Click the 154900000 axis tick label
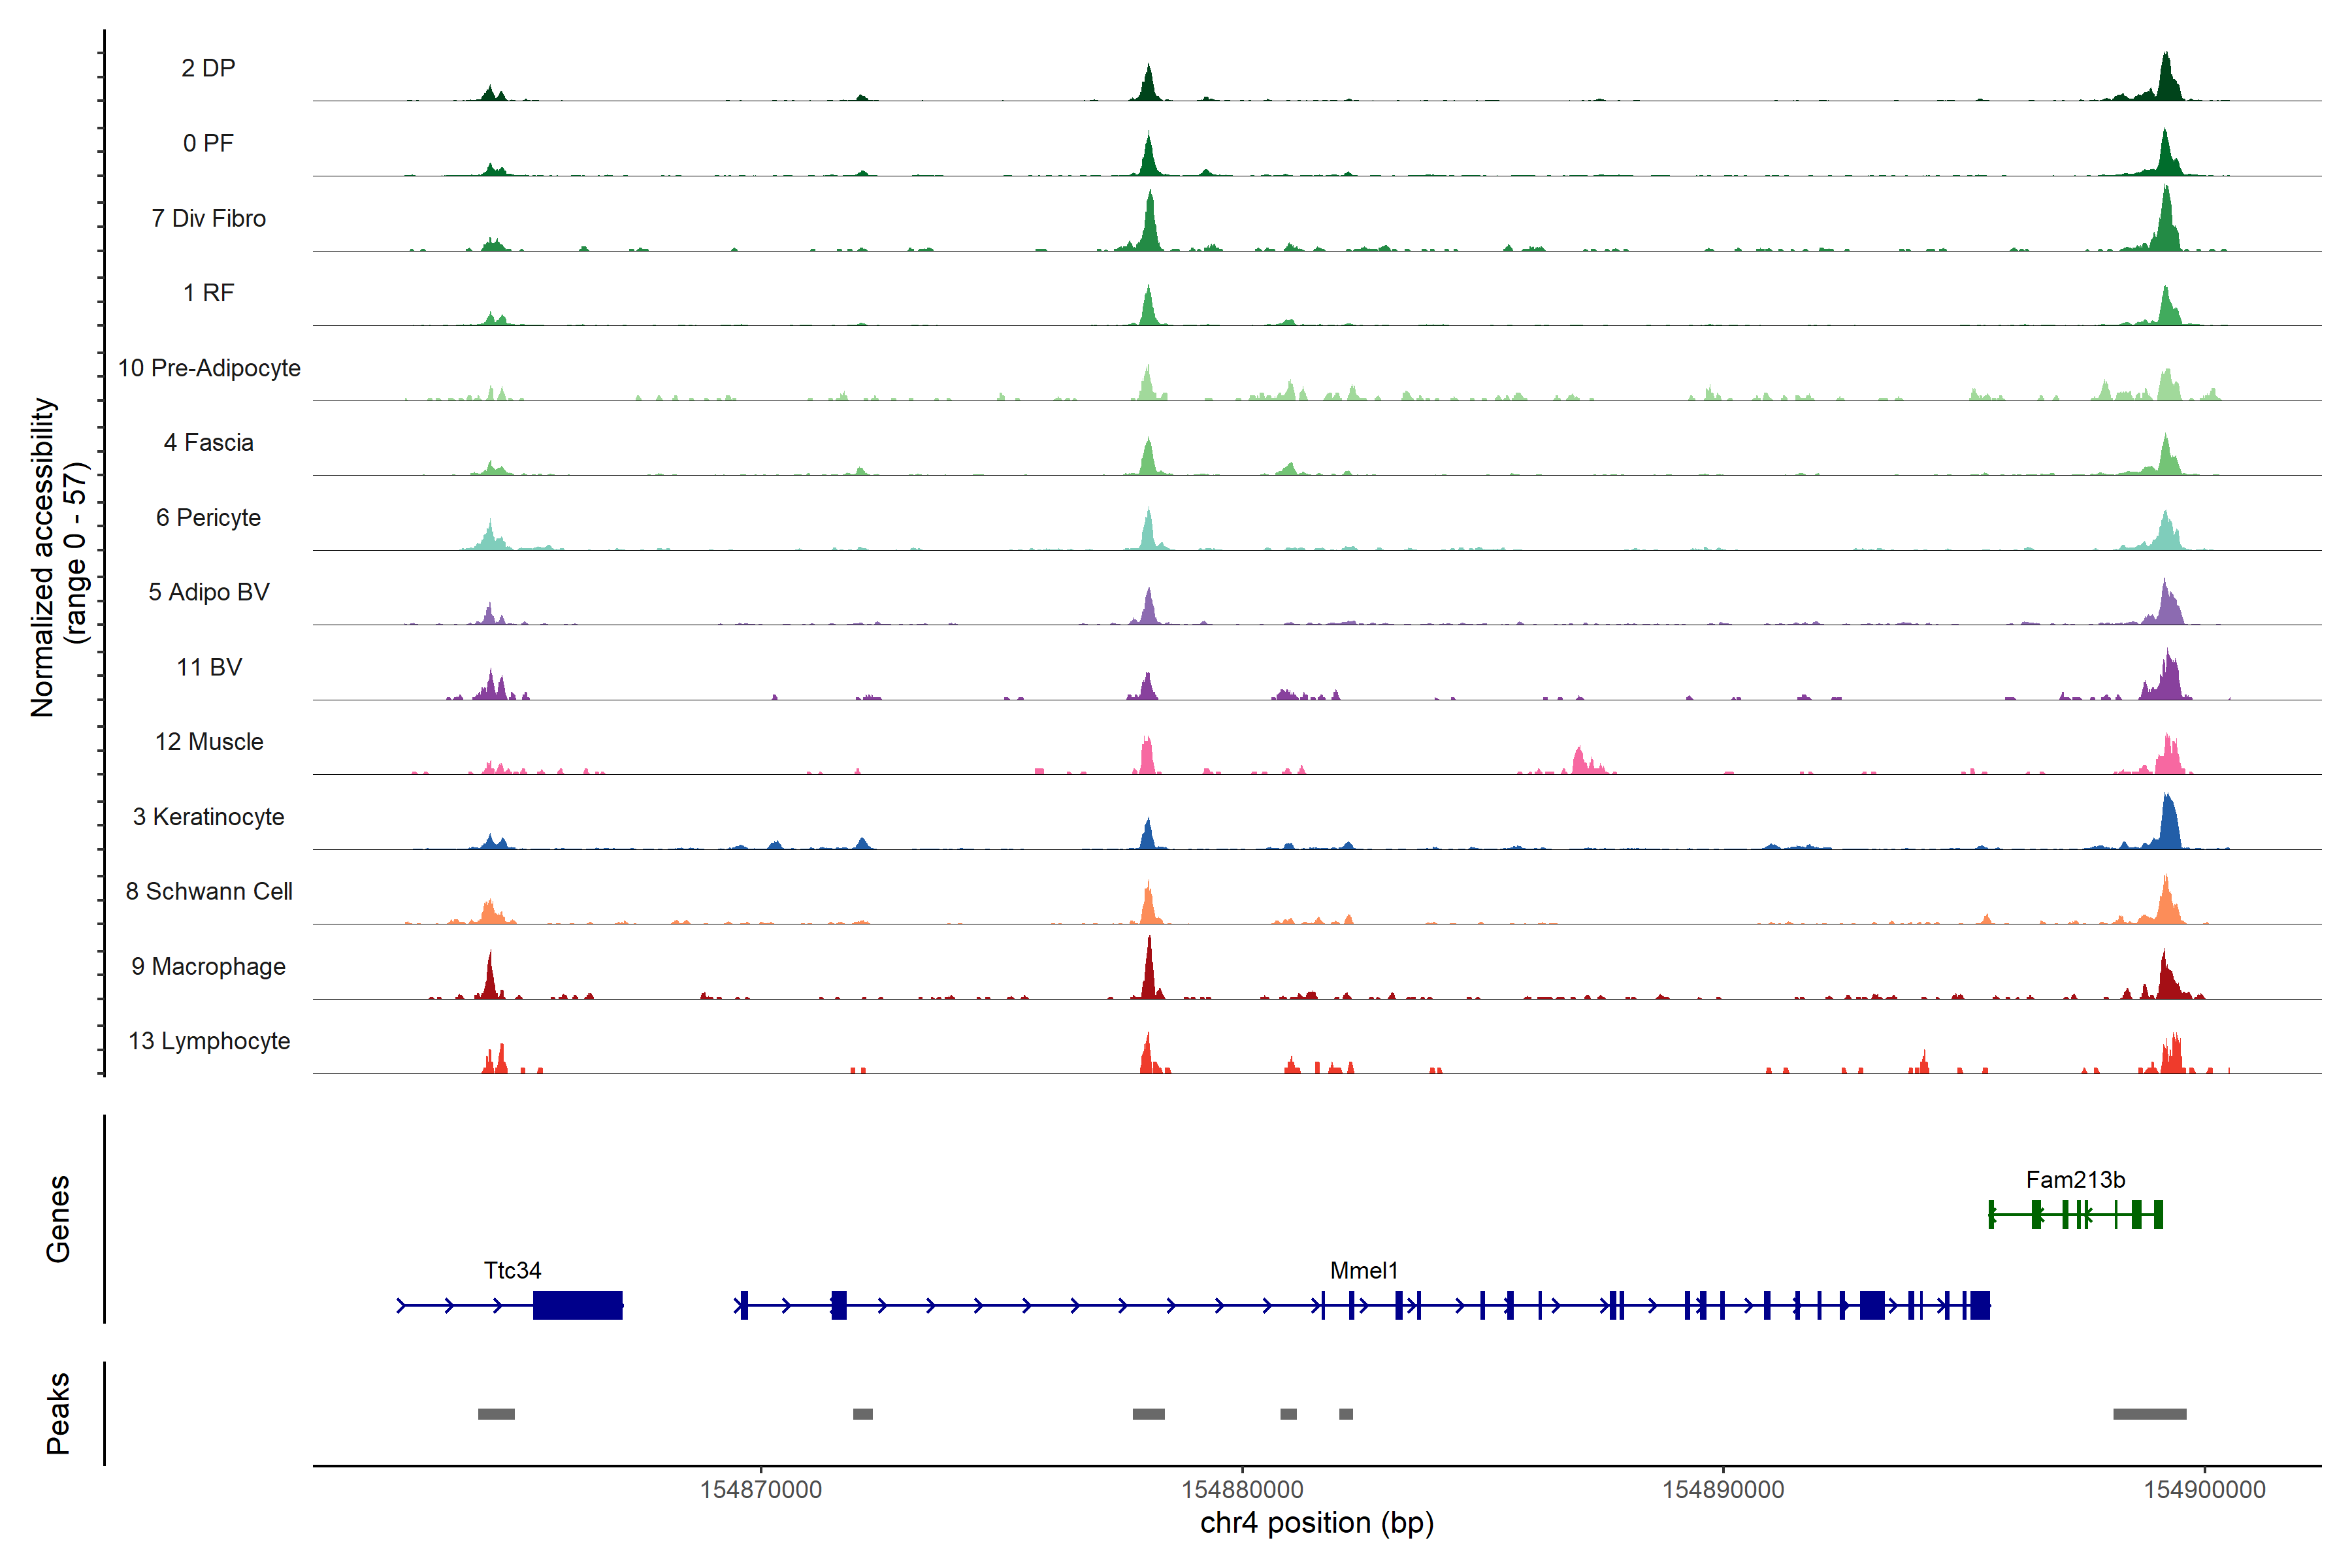Viewport: 2352px width, 1568px height. [x=2204, y=1489]
